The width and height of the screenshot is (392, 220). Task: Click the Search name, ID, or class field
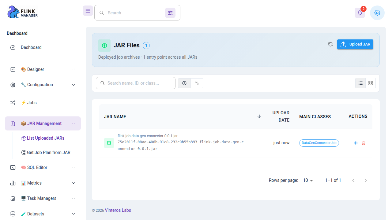pos(136,83)
